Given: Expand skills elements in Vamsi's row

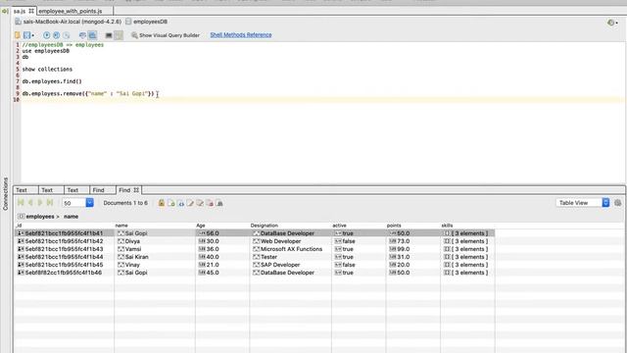Looking at the screenshot, I should (467, 249).
